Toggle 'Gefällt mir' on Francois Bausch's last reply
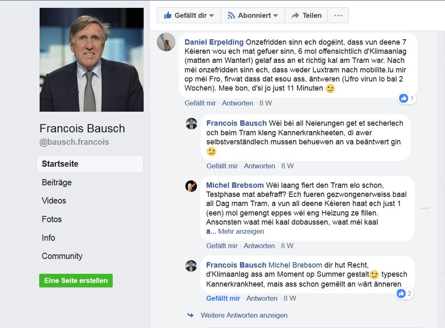This screenshot has height=328, width=445. point(223,298)
